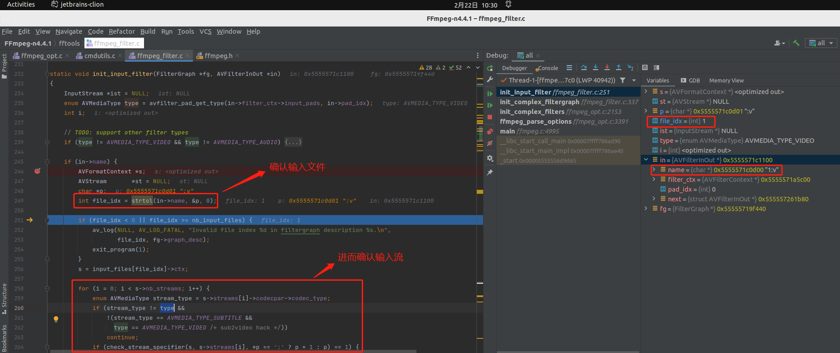The width and height of the screenshot is (840, 353).
Task: Click the Step Into debugger icon
Action: [596, 68]
